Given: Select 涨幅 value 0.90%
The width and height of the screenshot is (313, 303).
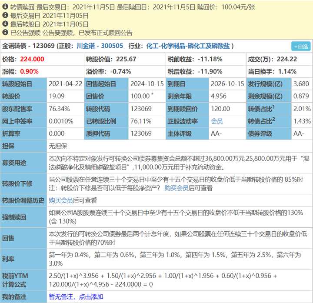Looking at the screenshot, I should 30,71.
